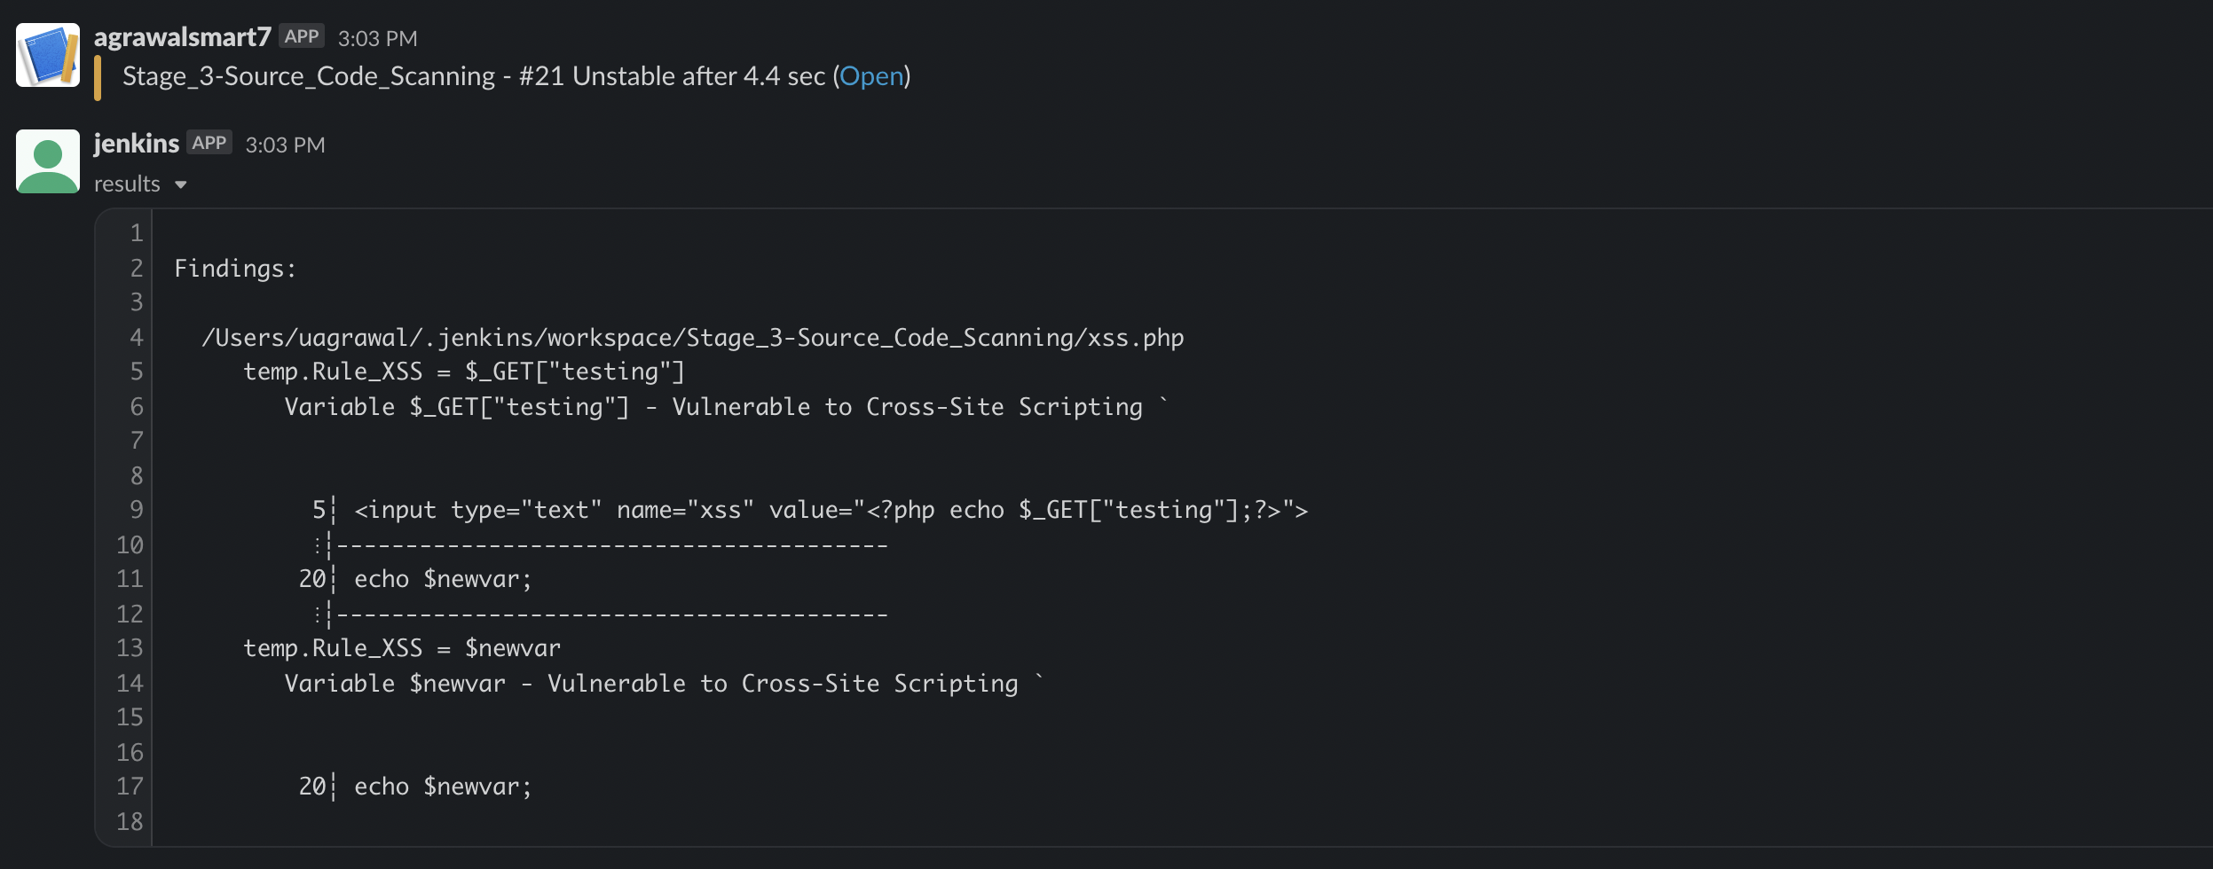Click the 3:03 PM timestamp of agrawalsmart7 message
Screen dimensions: 2213x869
[377, 38]
